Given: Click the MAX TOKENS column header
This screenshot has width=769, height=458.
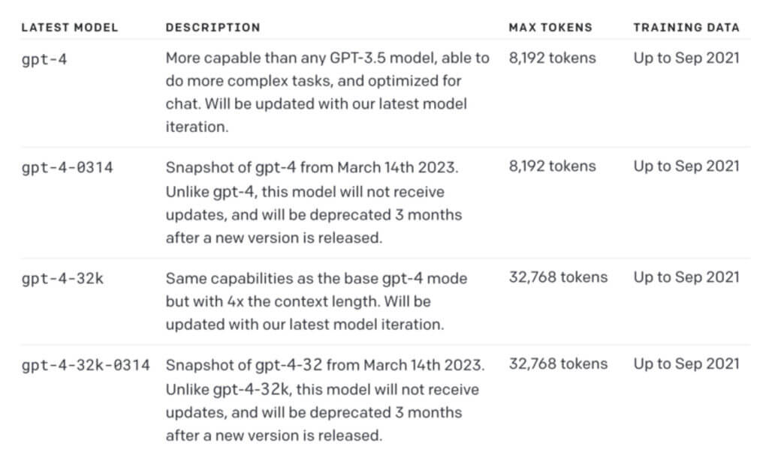Looking at the screenshot, I should pos(550,28).
